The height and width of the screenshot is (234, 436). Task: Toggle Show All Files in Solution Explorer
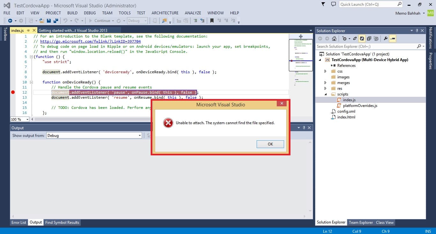pos(376,39)
